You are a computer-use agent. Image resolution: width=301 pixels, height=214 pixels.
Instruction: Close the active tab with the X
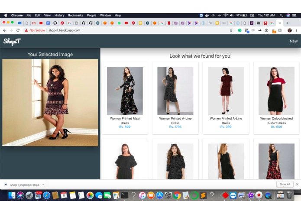pyautogui.click(x=280, y=23)
